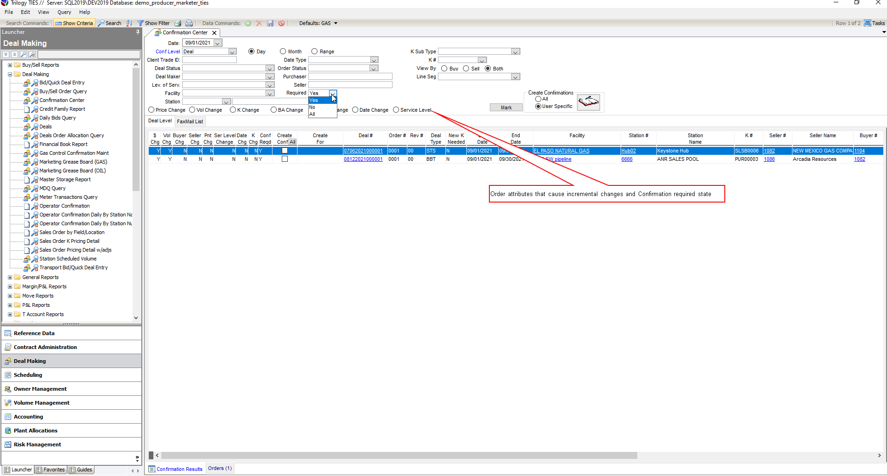Pin the Launcher panel

(x=138, y=32)
